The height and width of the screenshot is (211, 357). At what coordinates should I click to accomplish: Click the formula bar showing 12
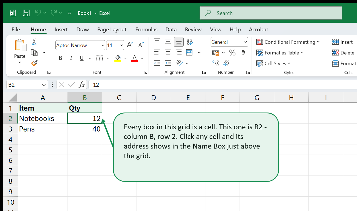223,85
